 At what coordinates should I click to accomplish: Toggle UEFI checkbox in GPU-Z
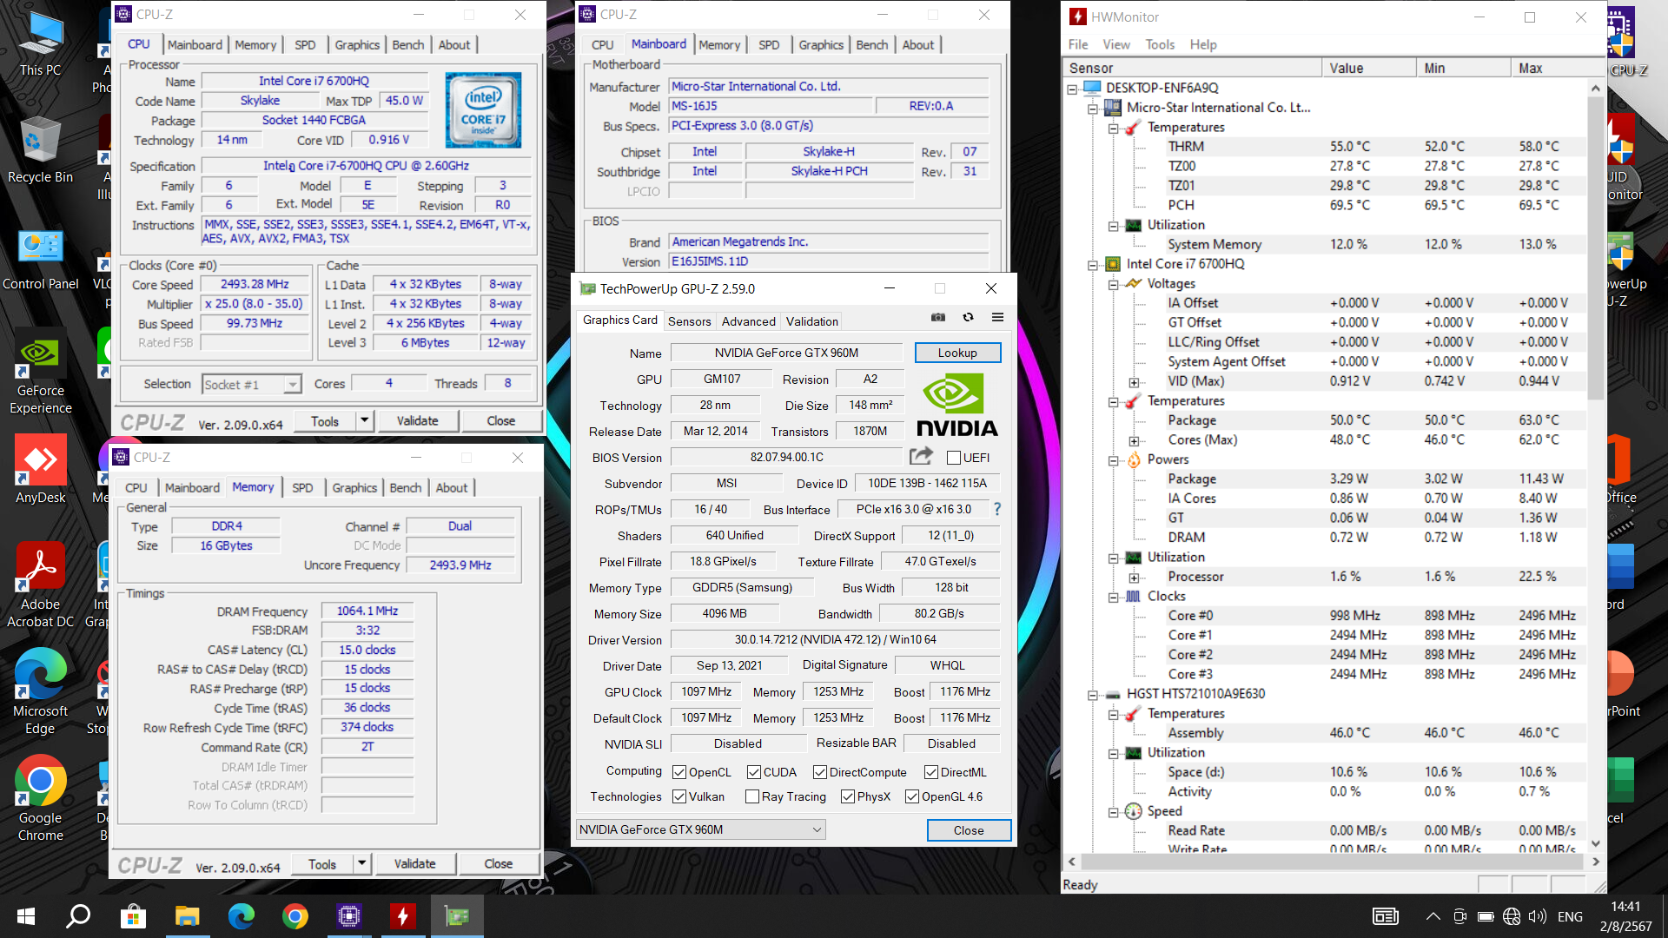pos(954,458)
